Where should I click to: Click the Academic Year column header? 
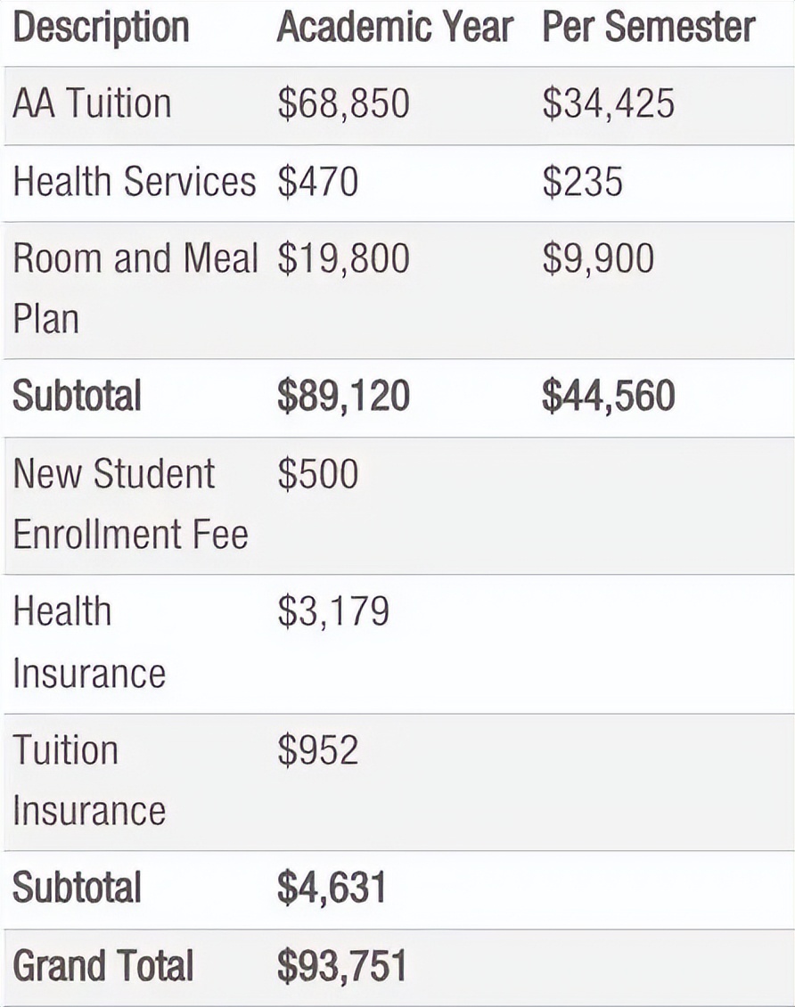pyautogui.click(x=395, y=28)
